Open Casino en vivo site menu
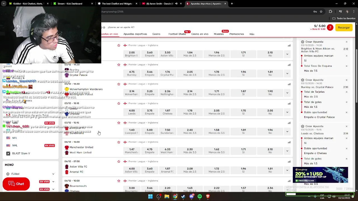The width and height of the screenshot is (358, 201). pyautogui.click(x=200, y=34)
